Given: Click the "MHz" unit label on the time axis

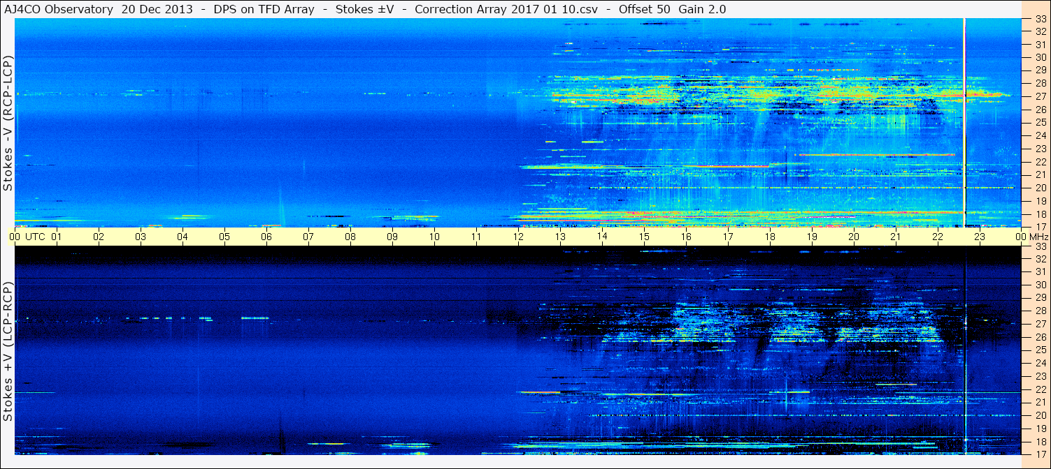Looking at the screenshot, I should click(x=1038, y=237).
